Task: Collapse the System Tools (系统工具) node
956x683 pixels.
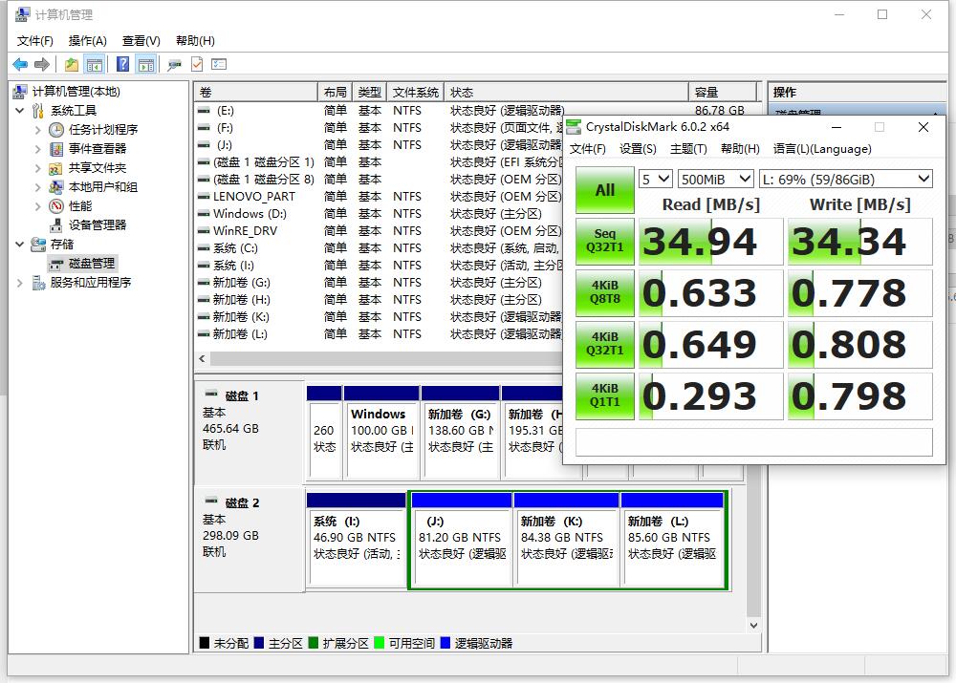Action: (x=19, y=110)
